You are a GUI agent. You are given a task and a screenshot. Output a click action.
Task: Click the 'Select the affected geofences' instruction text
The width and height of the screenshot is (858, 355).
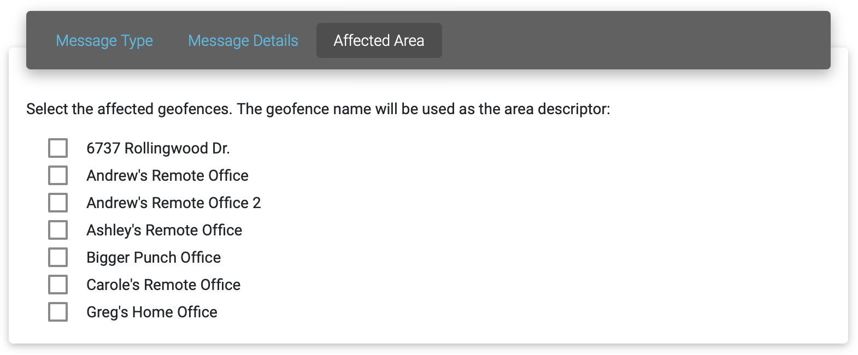[318, 109]
